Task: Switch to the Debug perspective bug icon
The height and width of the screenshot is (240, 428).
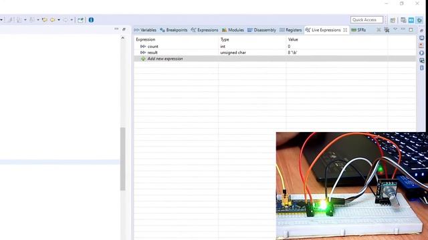Action: click(419, 20)
